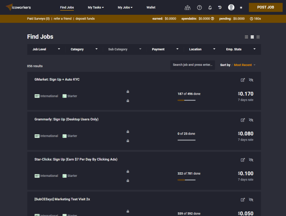Open the My Tasks menu

click(x=96, y=8)
